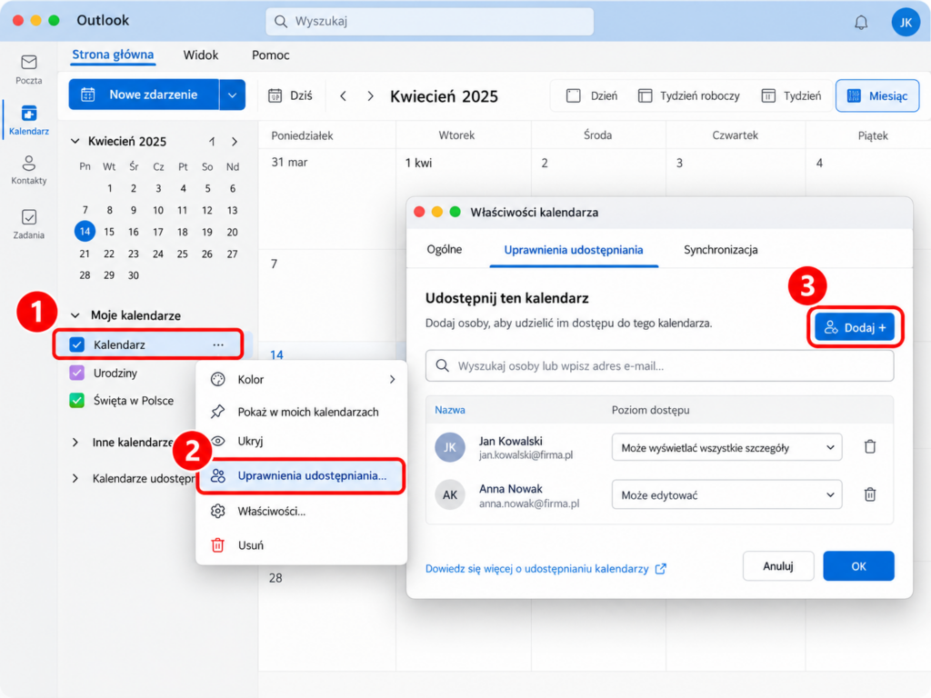This screenshot has width=931, height=698.
Task: Switch to the Ogólne tab
Action: click(x=444, y=249)
